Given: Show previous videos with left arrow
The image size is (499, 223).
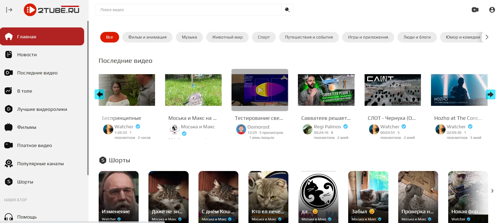Looking at the screenshot, I should click(x=100, y=94).
